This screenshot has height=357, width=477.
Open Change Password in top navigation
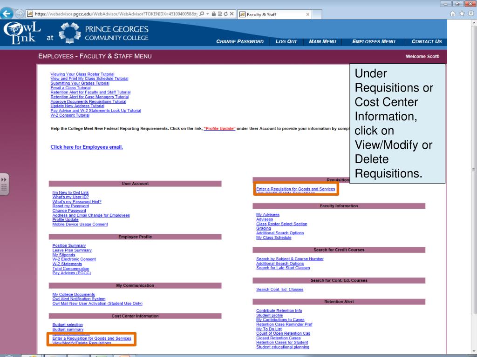[240, 41]
